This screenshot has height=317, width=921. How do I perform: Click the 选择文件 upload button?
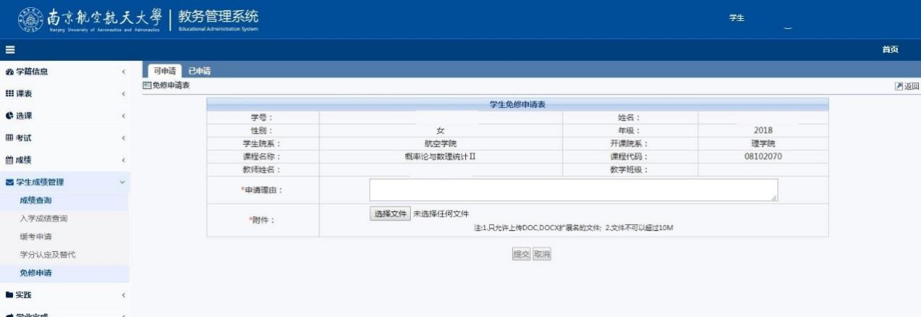point(390,214)
